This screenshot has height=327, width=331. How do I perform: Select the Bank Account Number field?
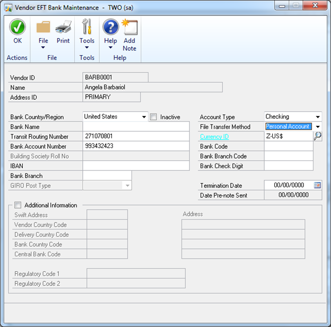(x=136, y=146)
